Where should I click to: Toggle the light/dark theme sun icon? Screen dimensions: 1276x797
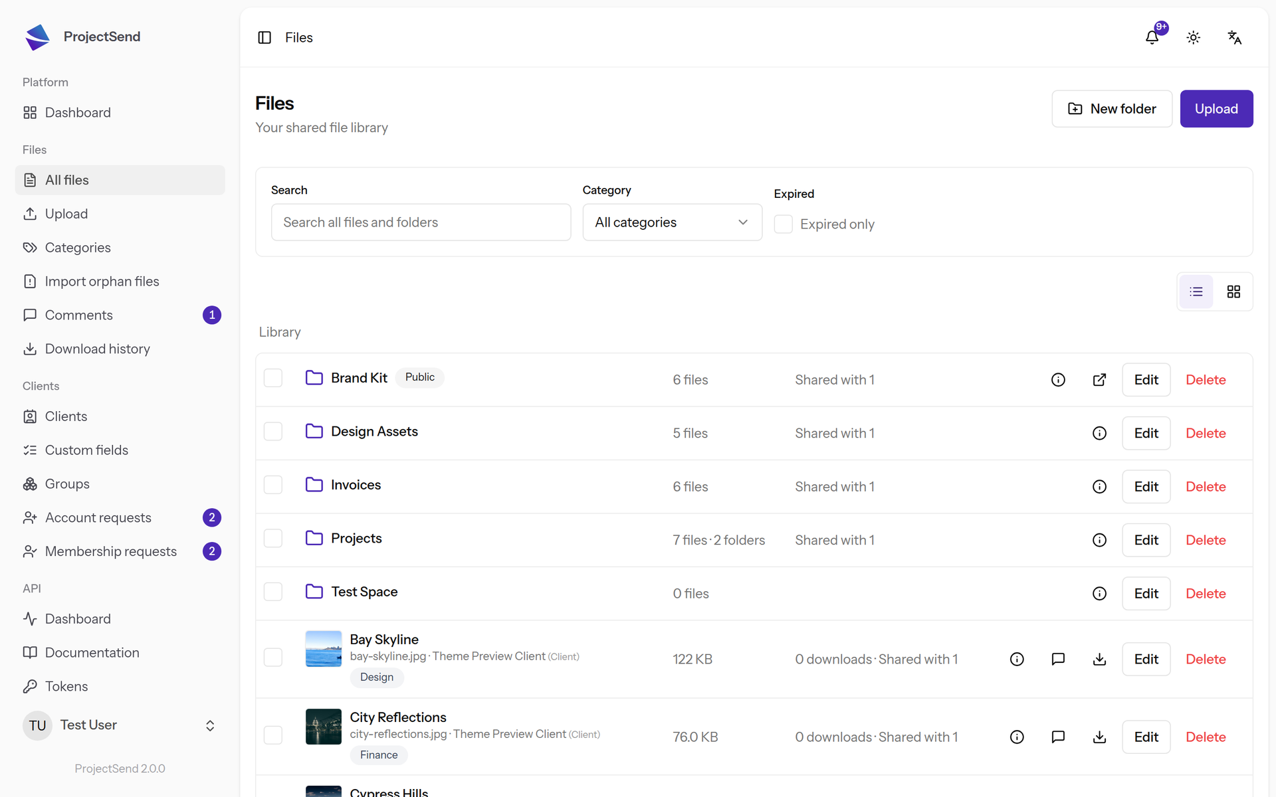click(1194, 38)
